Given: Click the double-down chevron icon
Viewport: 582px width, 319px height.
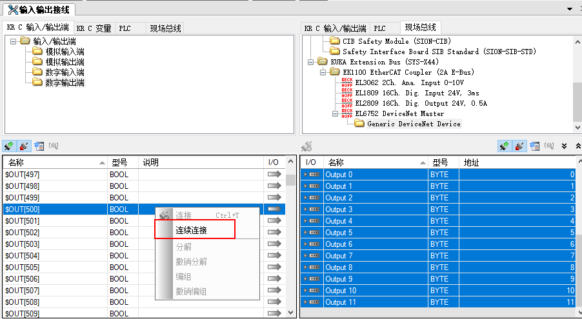Looking at the screenshot, I should point(565,146).
